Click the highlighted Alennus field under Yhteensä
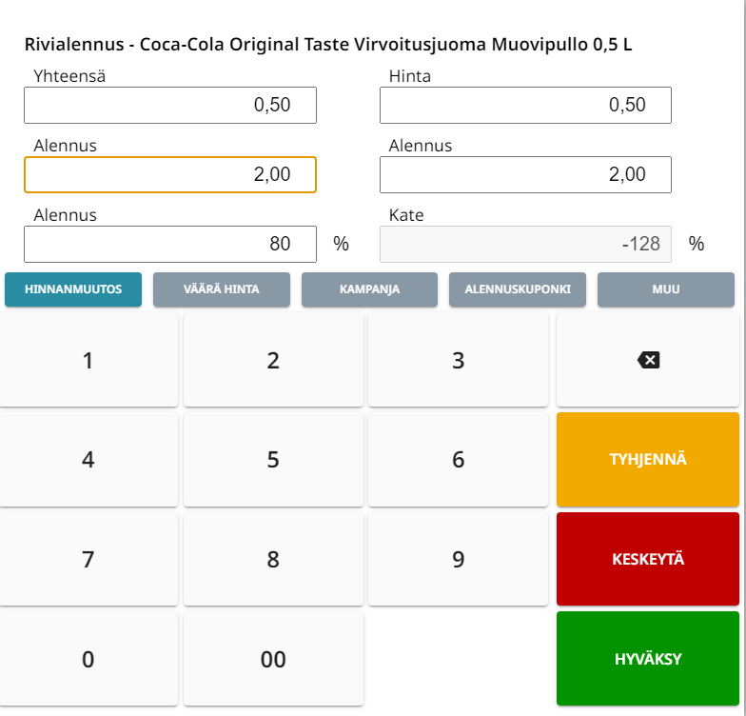746x716 pixels. point(170,175)
